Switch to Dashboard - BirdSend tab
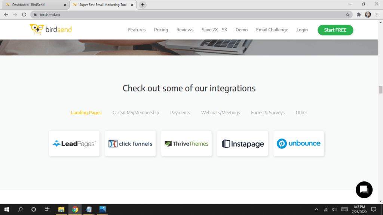This screenshot has width=383, height=215. tap(35, 4)
